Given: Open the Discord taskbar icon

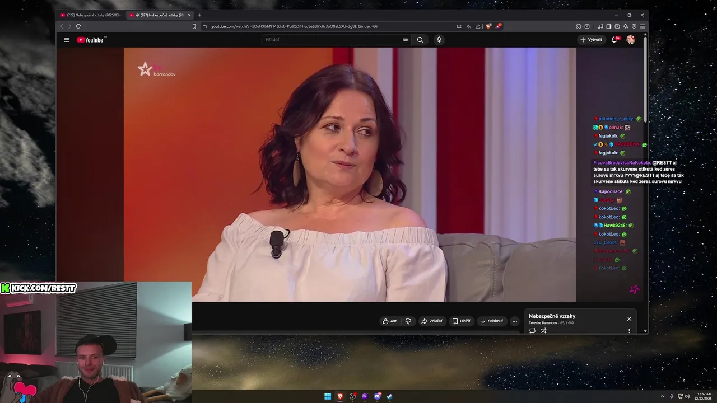Looking at the screenshot, I should [377, 396].
